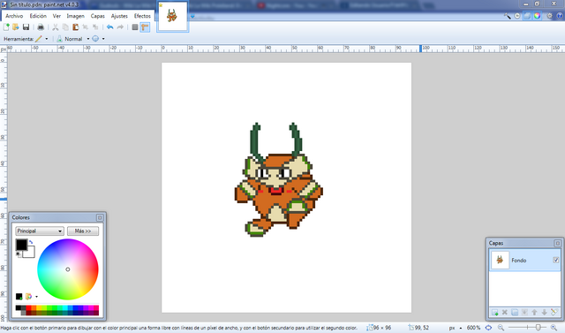Select the Fondo layer row
The image size is (565, 333).
pos(525,261)
